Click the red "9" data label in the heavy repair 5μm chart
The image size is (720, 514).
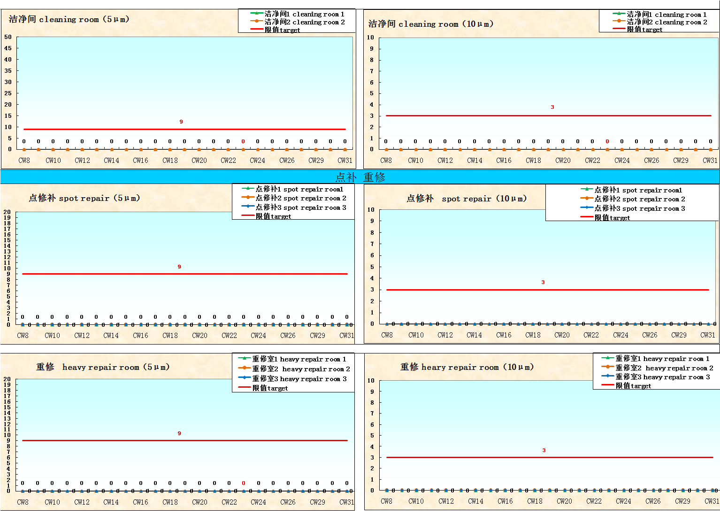coord(179,433)
